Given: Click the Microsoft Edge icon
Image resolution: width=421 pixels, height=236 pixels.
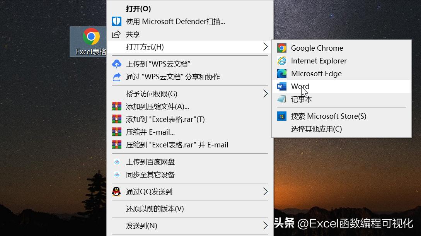Looking at the screenshot, I should tap(282, 74).
